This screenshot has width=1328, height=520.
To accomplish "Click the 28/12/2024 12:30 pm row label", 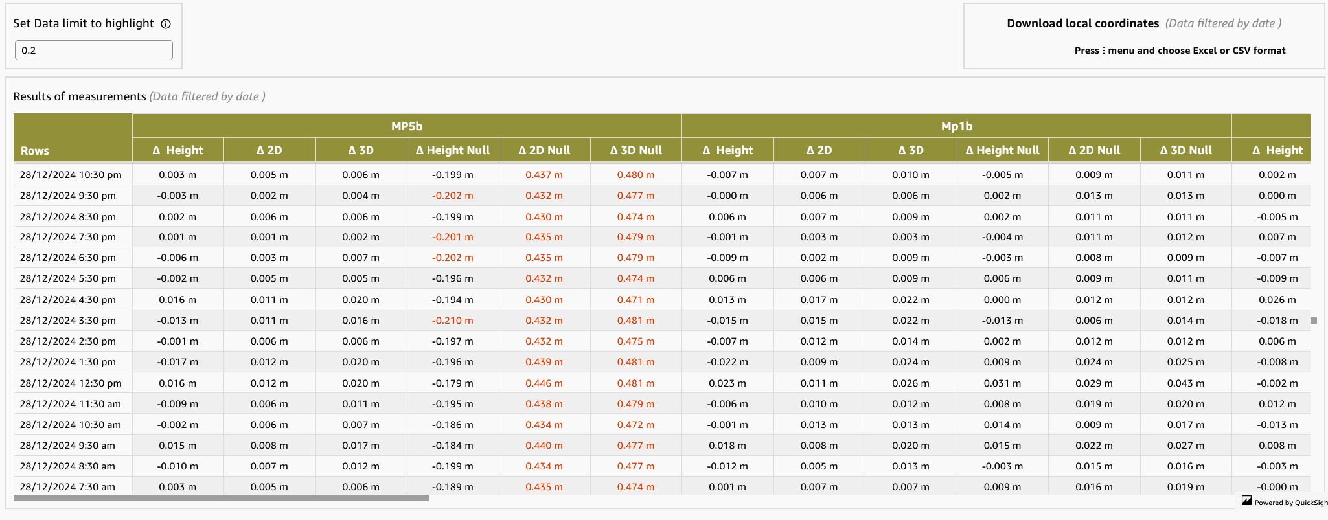I will 71,383.
